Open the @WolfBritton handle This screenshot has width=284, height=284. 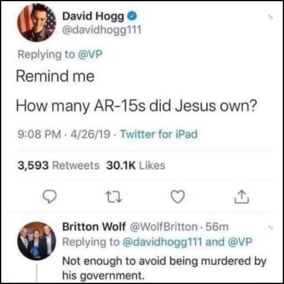click(x=163, y=226)
